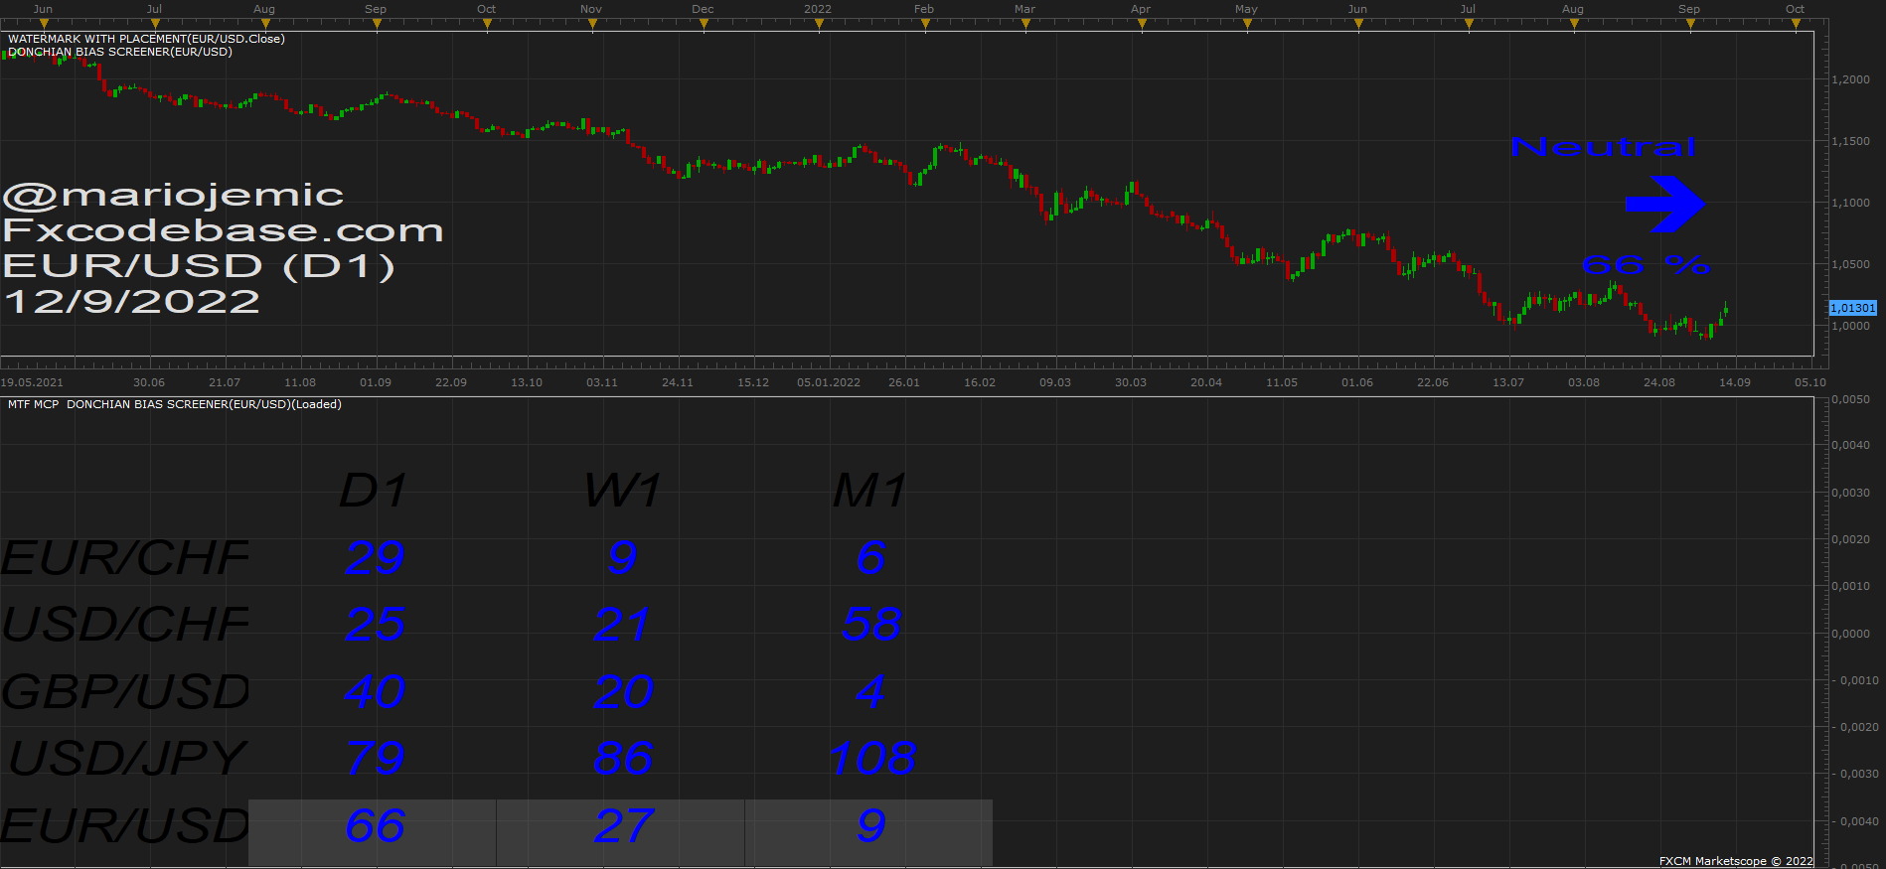
Task: Click USD/JPY D1 value 79
Action: tap(375, 759)
